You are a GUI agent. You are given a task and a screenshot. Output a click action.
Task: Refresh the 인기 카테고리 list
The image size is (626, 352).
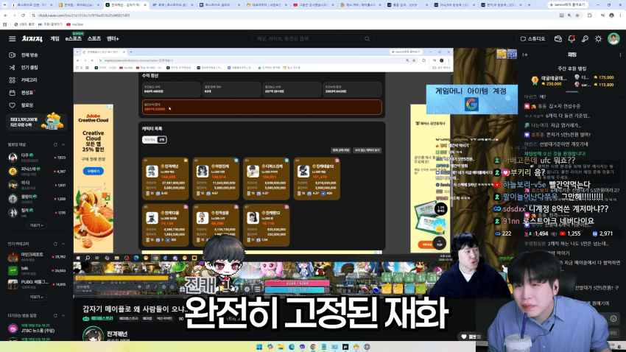(55, 244)
